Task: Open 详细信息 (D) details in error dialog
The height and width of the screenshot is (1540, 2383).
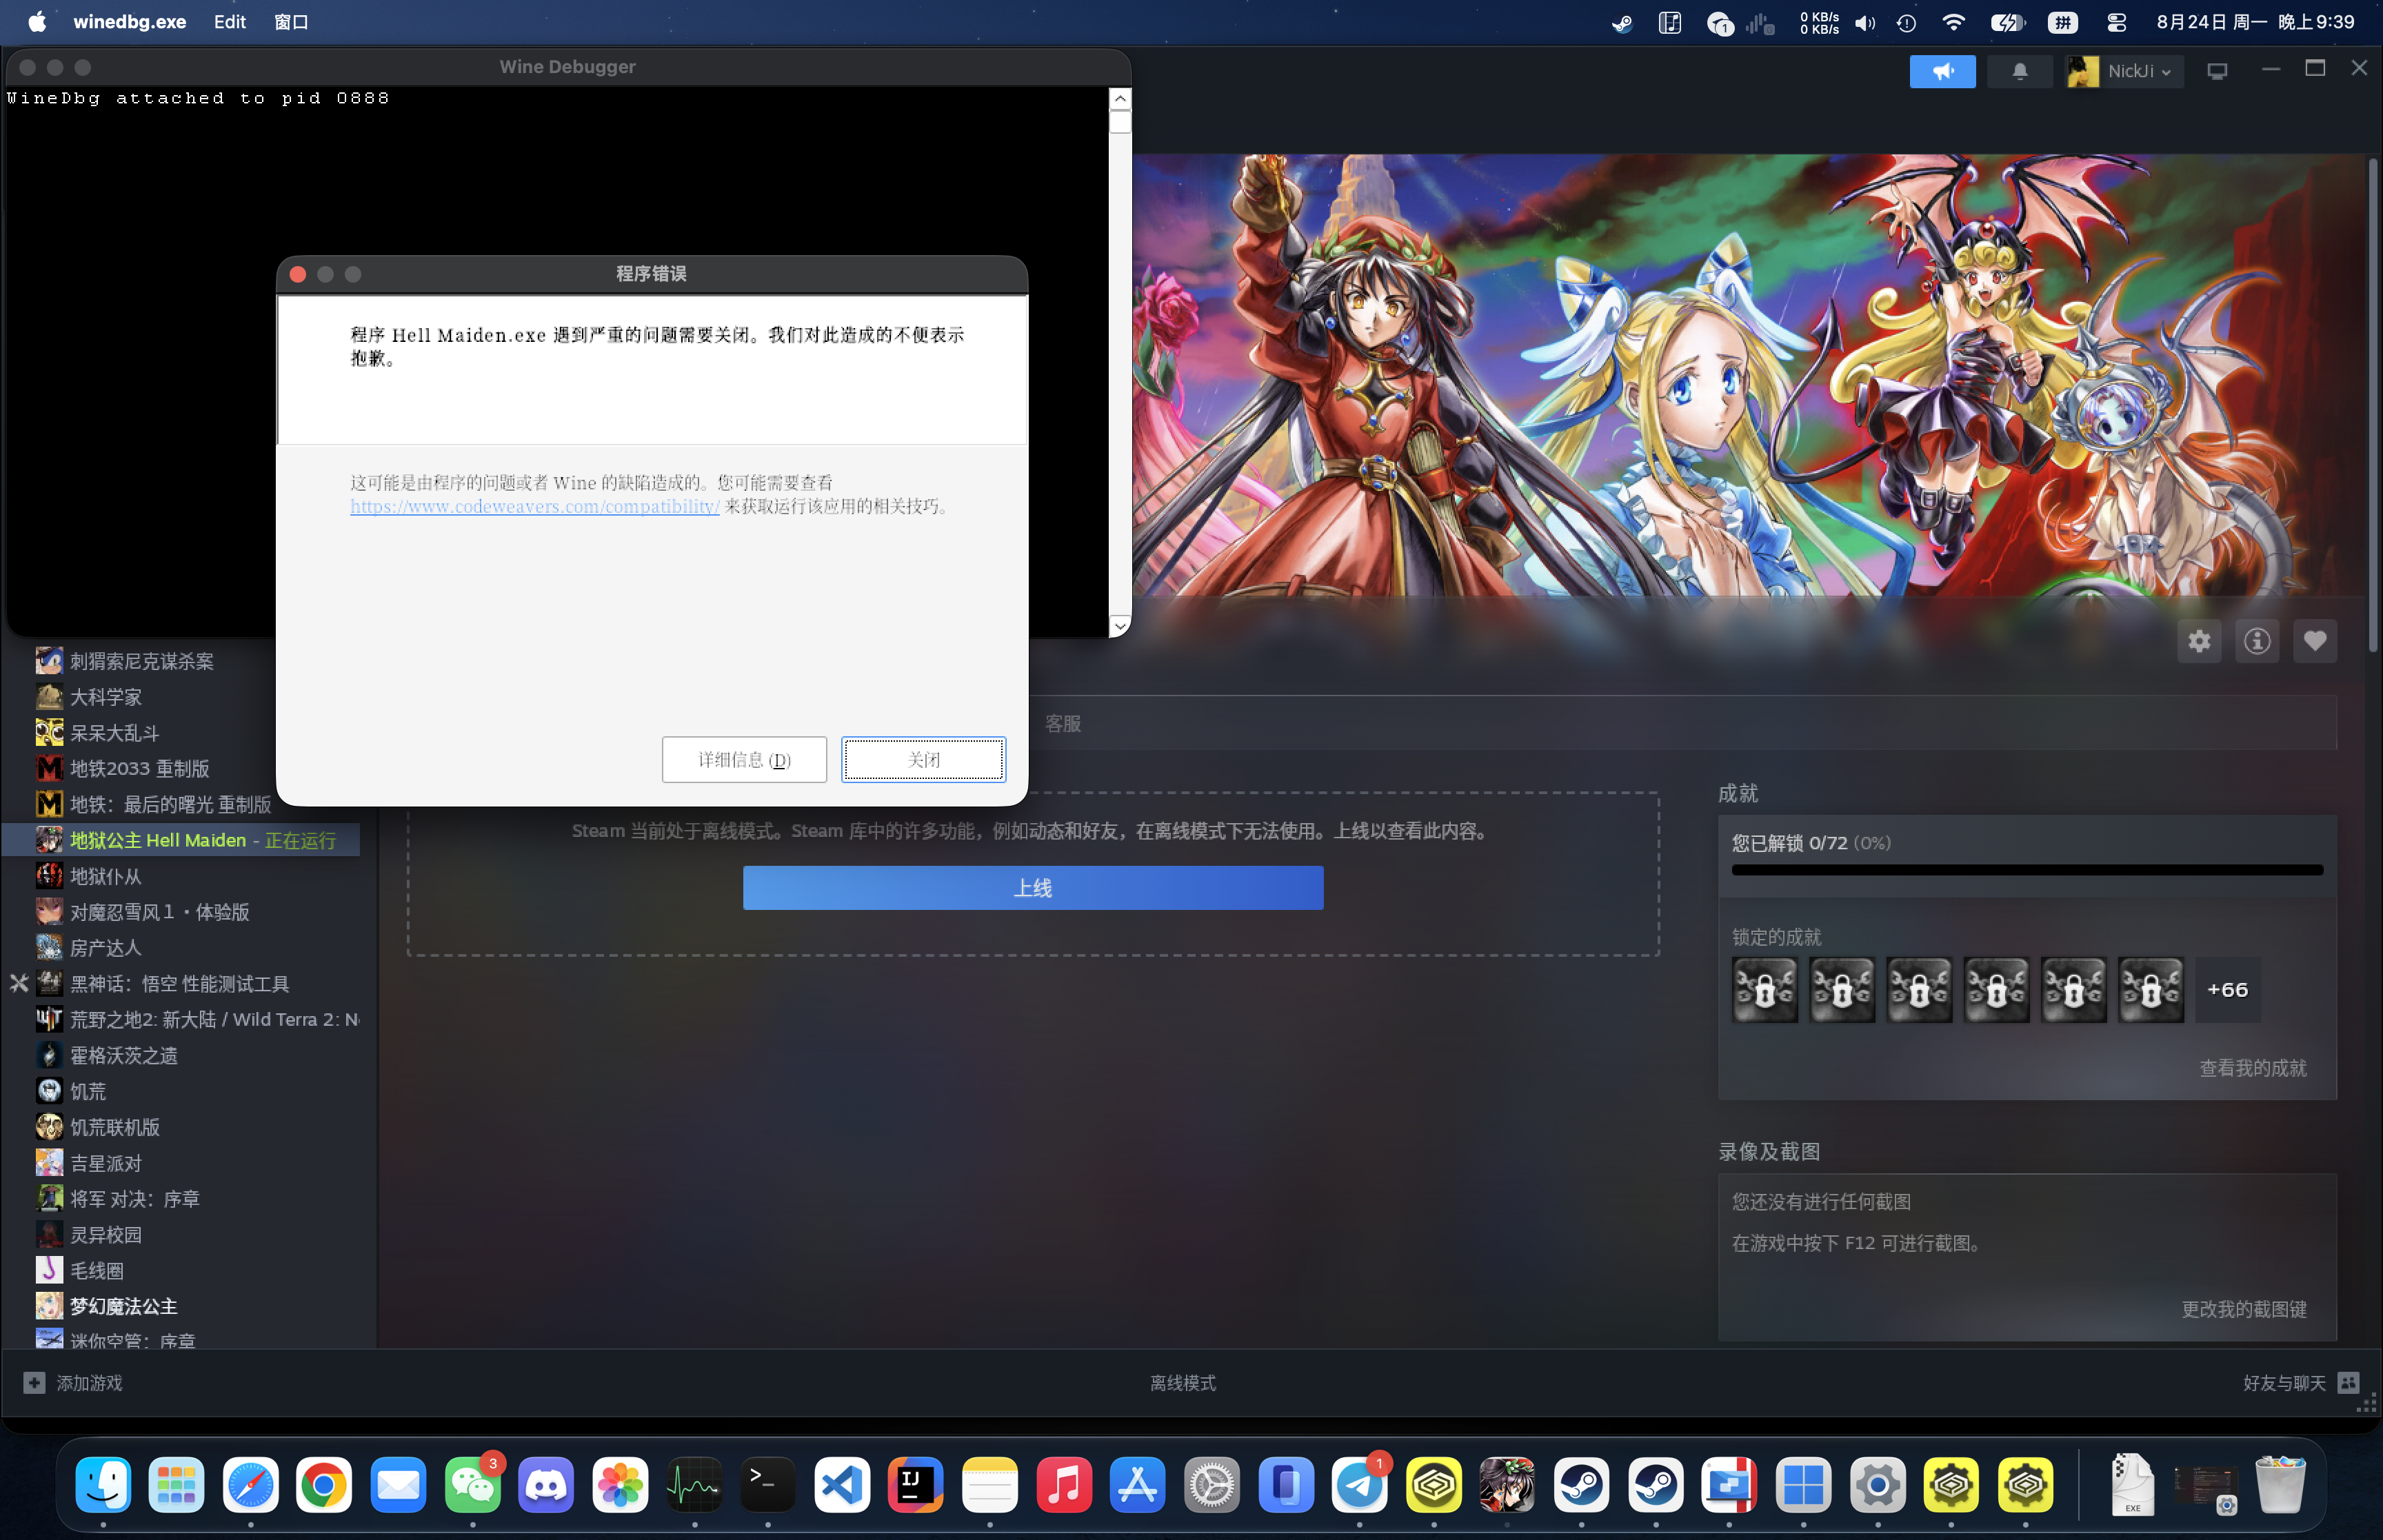Action: click(x=744, y=760)
